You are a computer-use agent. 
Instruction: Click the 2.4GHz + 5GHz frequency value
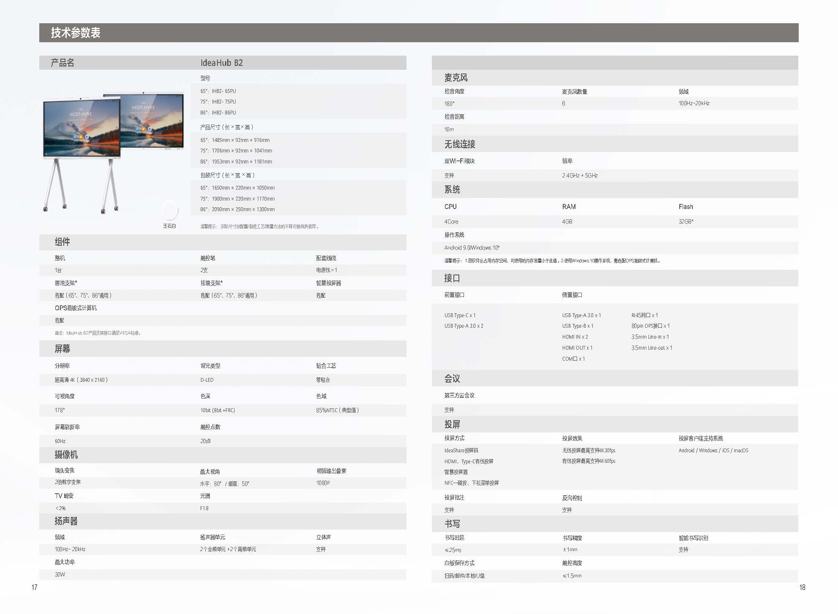pyautogui.click(x=580, y=176)
